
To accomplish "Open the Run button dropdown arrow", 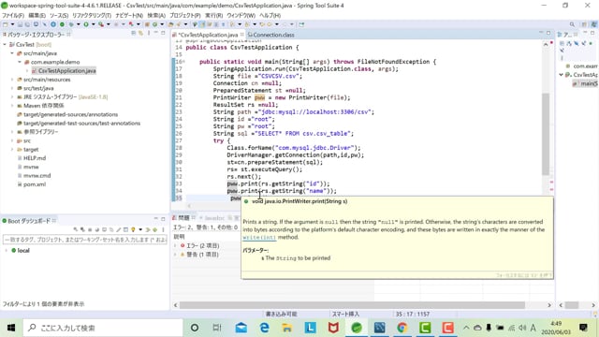I will click(94, 24).
